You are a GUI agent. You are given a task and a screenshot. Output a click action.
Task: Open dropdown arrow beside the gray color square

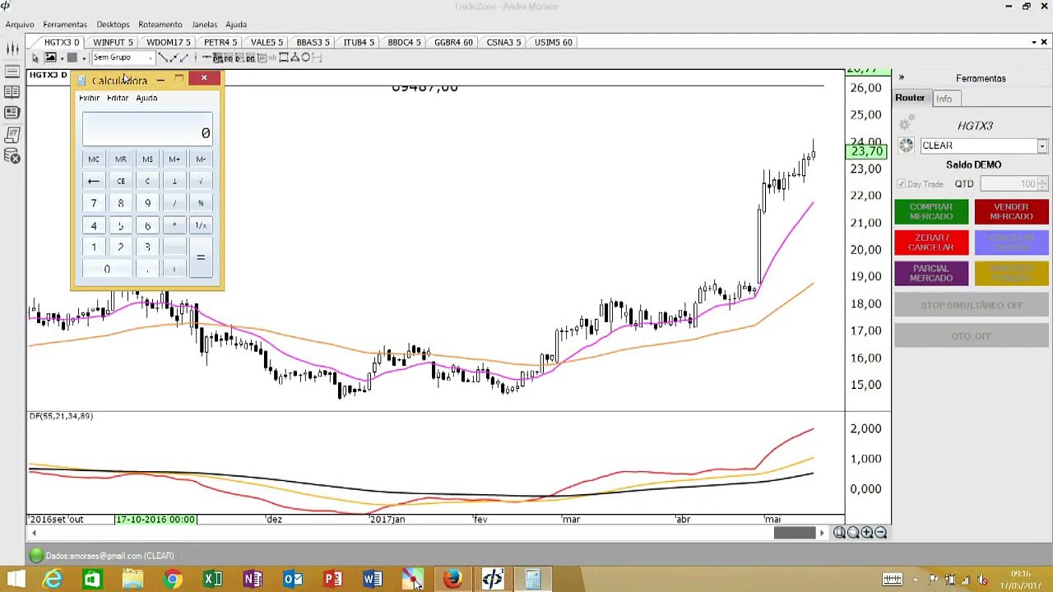point(83,58)
